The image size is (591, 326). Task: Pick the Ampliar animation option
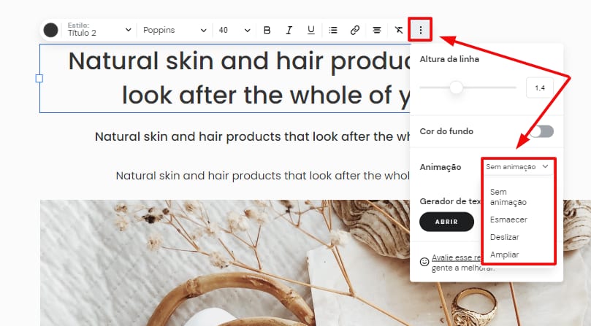(x=506, y=255)
